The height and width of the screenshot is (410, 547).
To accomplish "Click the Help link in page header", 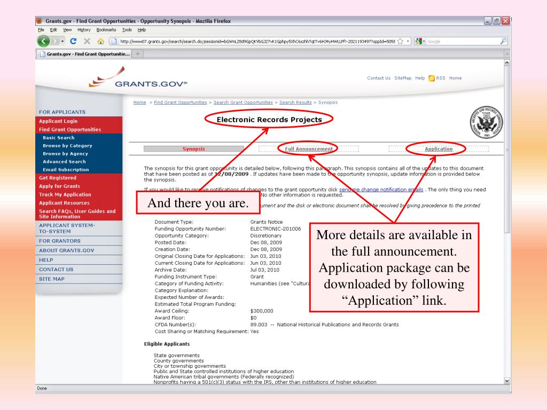I will point(420,78).
